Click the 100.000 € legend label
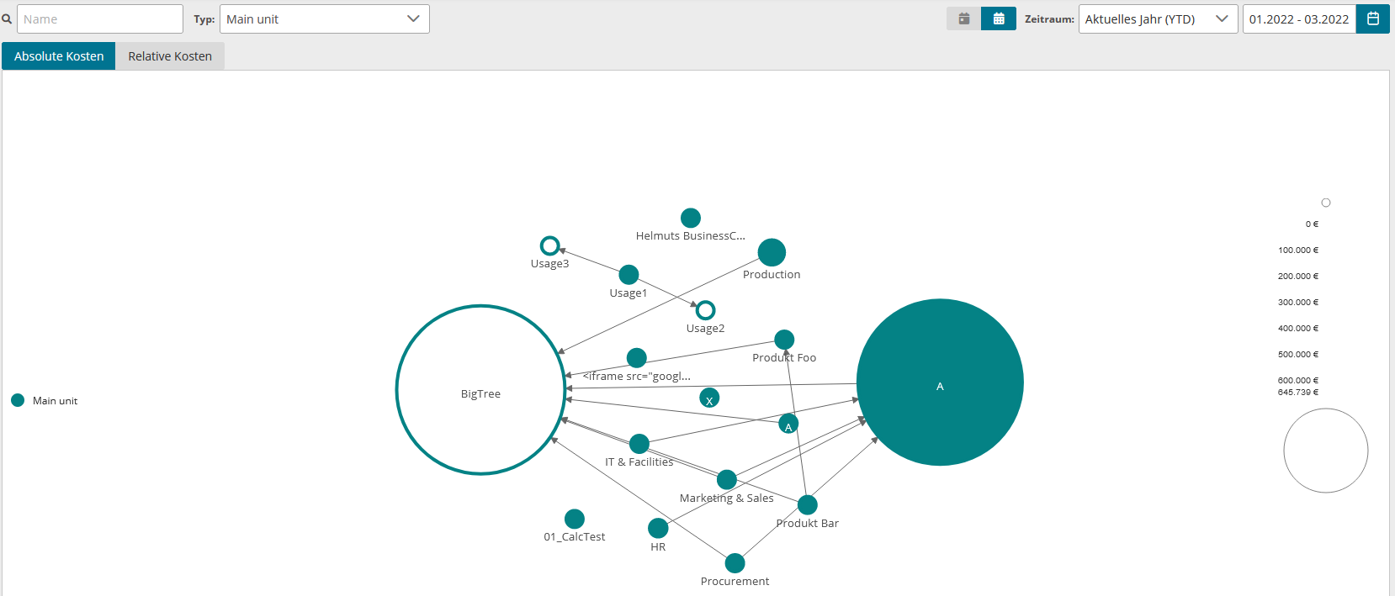This screenshot has height=596, width=1395. point(1298,251)
